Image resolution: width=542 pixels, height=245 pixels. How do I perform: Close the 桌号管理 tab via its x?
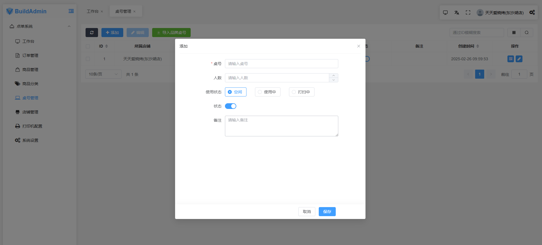tap(135, 12)
